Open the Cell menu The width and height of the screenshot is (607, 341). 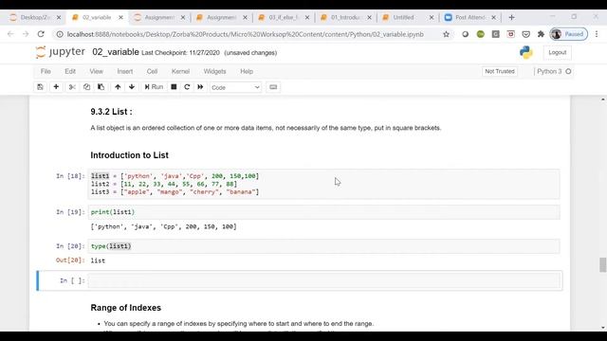(x=152, y=71)
